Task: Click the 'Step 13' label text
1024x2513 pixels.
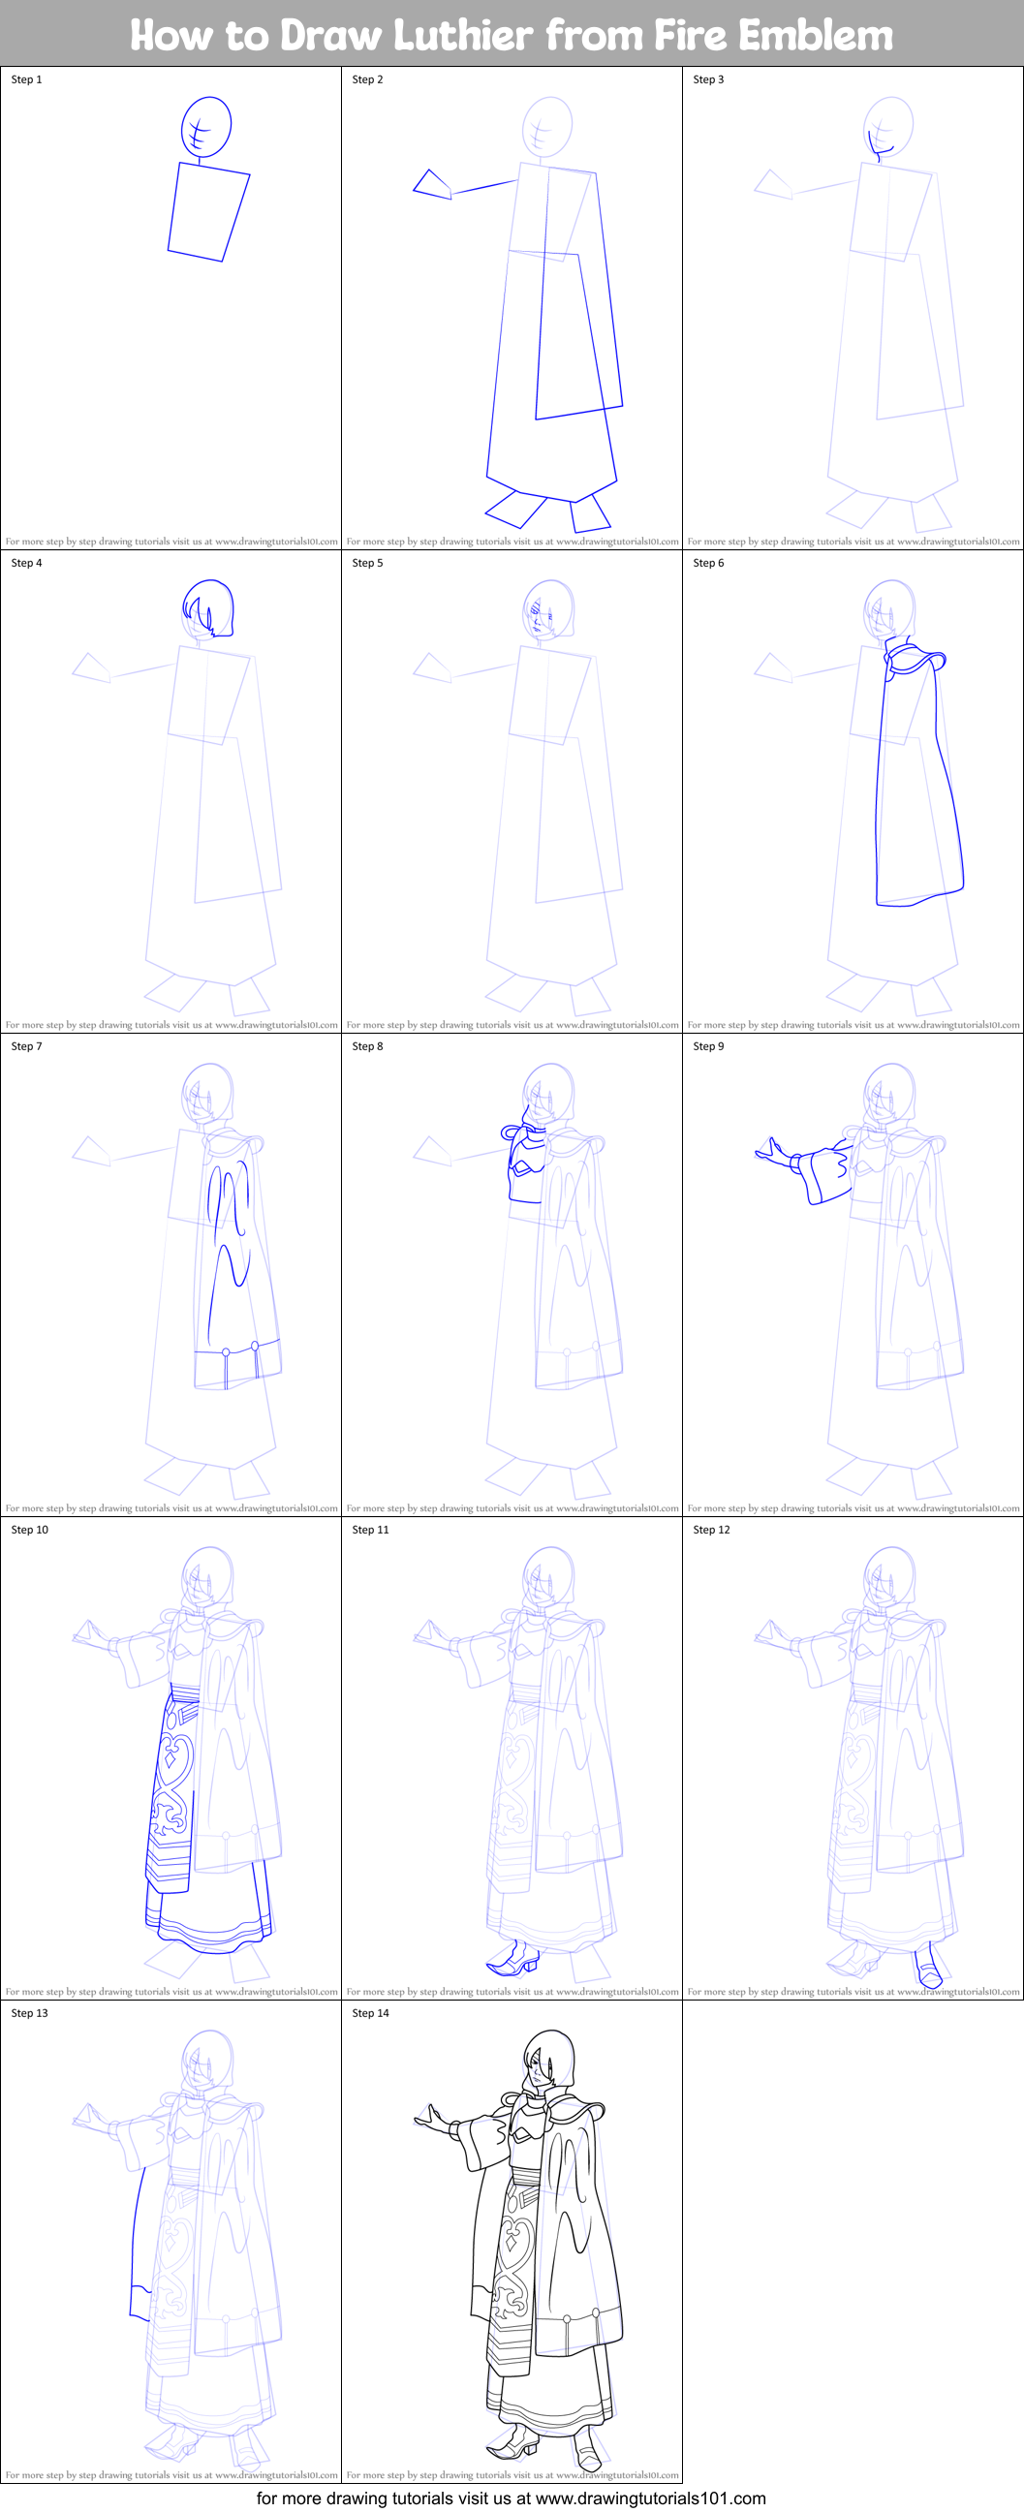Action: point(29,2012)
